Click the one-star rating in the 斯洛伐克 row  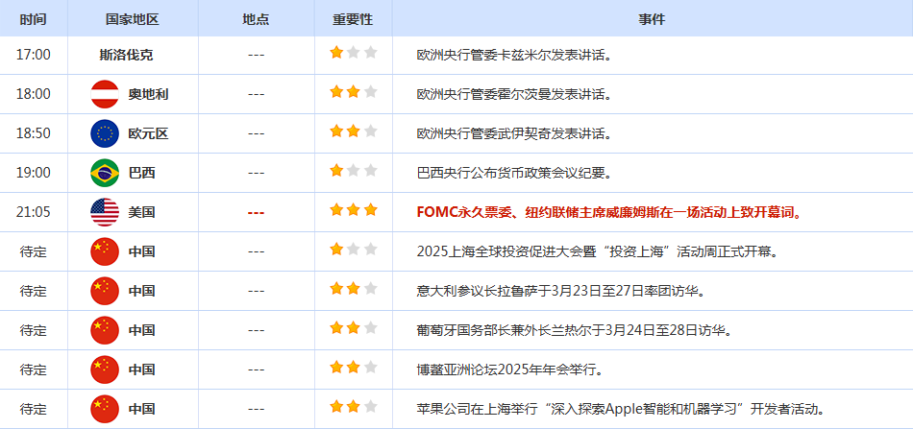tap(353, 54)
